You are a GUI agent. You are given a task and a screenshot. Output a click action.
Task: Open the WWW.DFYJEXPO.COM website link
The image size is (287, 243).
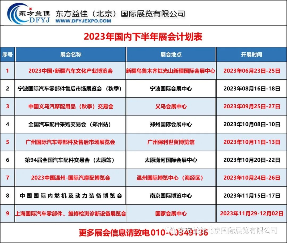(x=83, y=21)
